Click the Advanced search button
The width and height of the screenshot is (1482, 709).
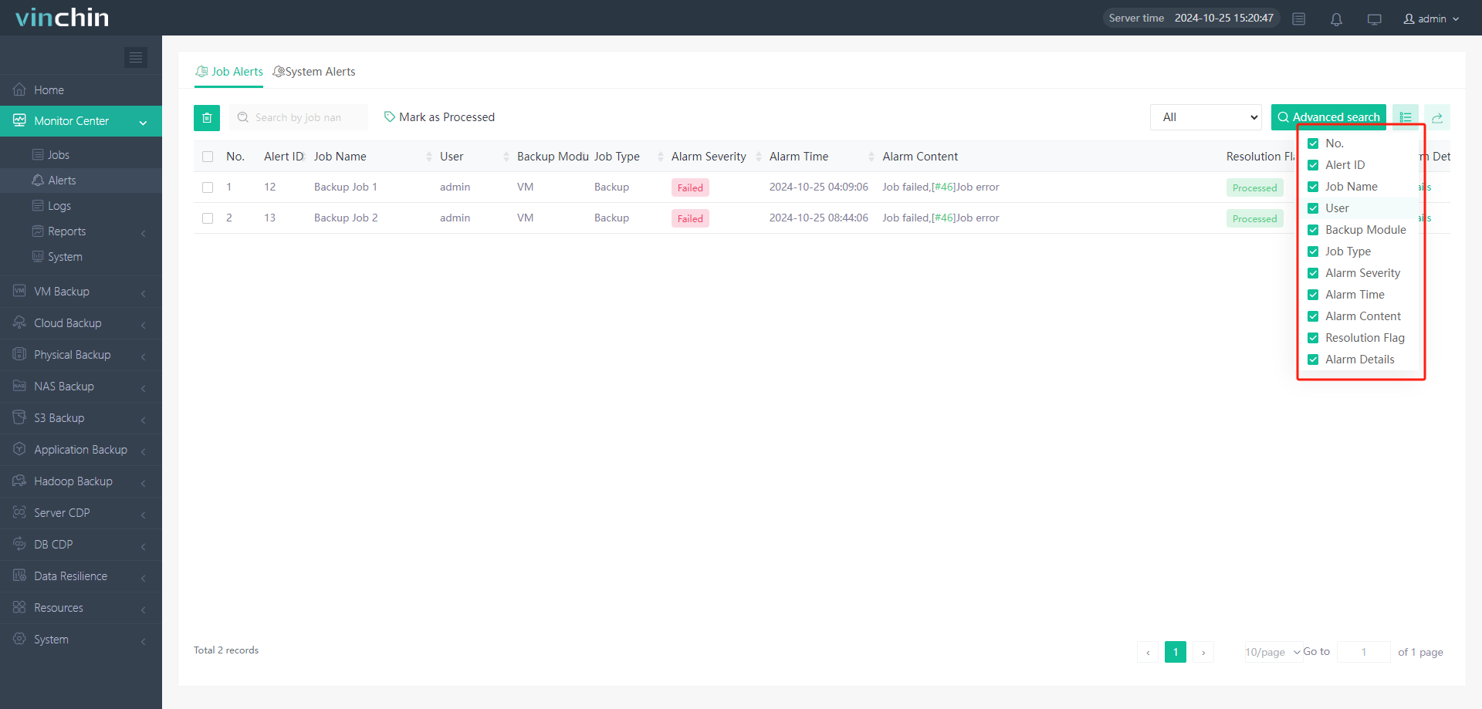click(1328, 118)
